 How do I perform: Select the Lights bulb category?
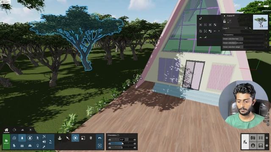click(x=38, y=146)
